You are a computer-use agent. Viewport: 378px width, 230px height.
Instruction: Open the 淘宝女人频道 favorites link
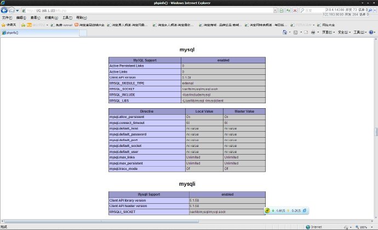[173, 25]
